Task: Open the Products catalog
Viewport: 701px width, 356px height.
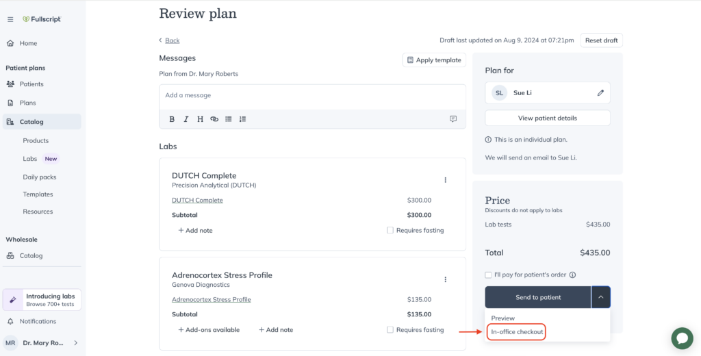Action: tap(36, 140)
